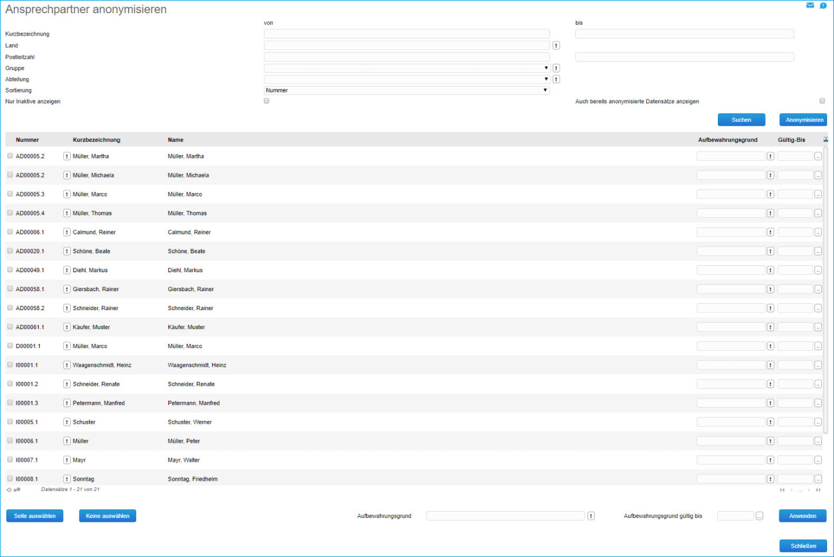Screen dimensions: 834x557
Task: Click the Gültig-Bis column header
Action: coord(791,140)
